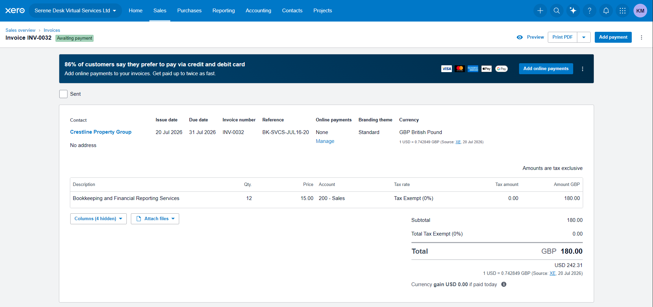
Task: Open the apps grid icon
Action: 623,11
